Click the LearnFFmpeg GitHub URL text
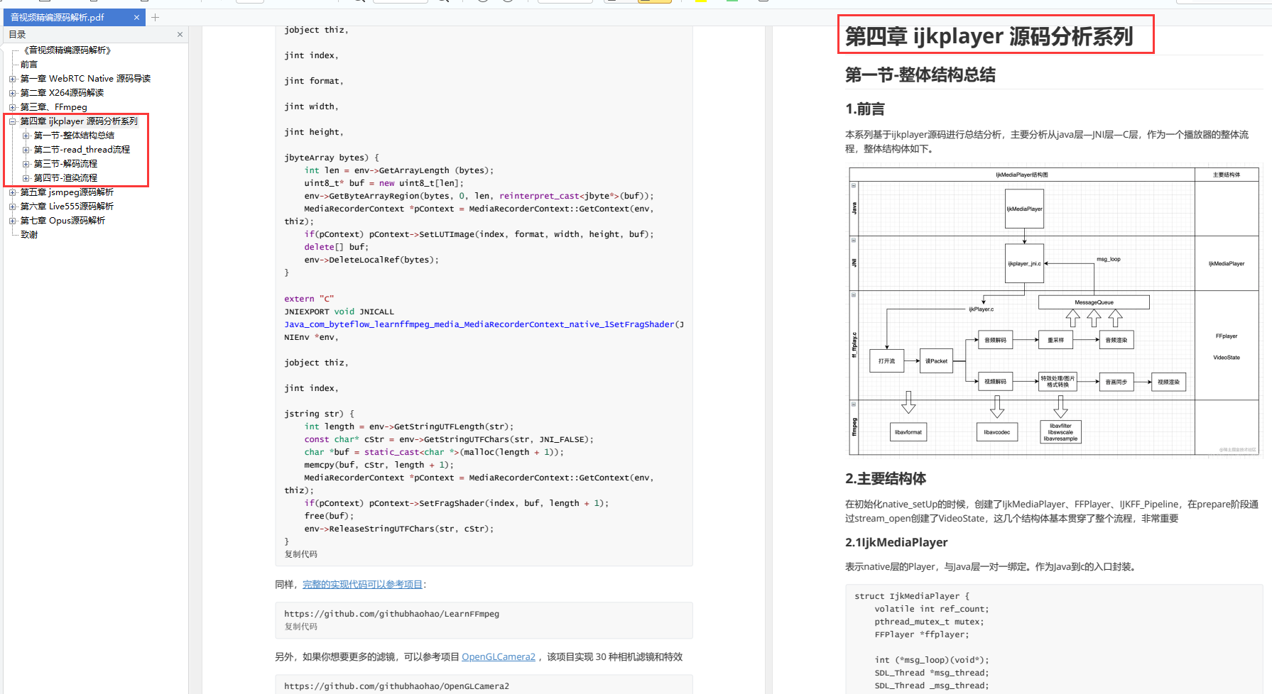 click(x=392, y=614)
